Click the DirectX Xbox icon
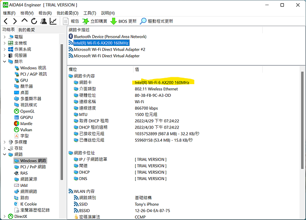 click(x=11, y=216)
